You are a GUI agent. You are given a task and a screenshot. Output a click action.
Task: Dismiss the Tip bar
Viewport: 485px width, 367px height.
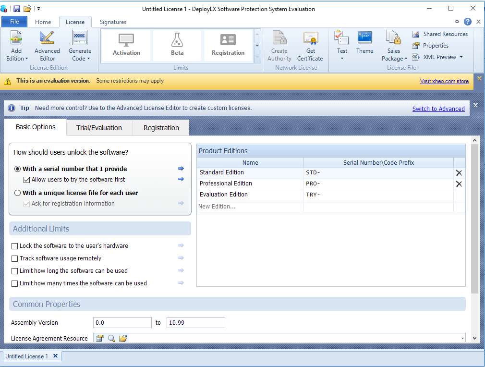click(476, 105)
